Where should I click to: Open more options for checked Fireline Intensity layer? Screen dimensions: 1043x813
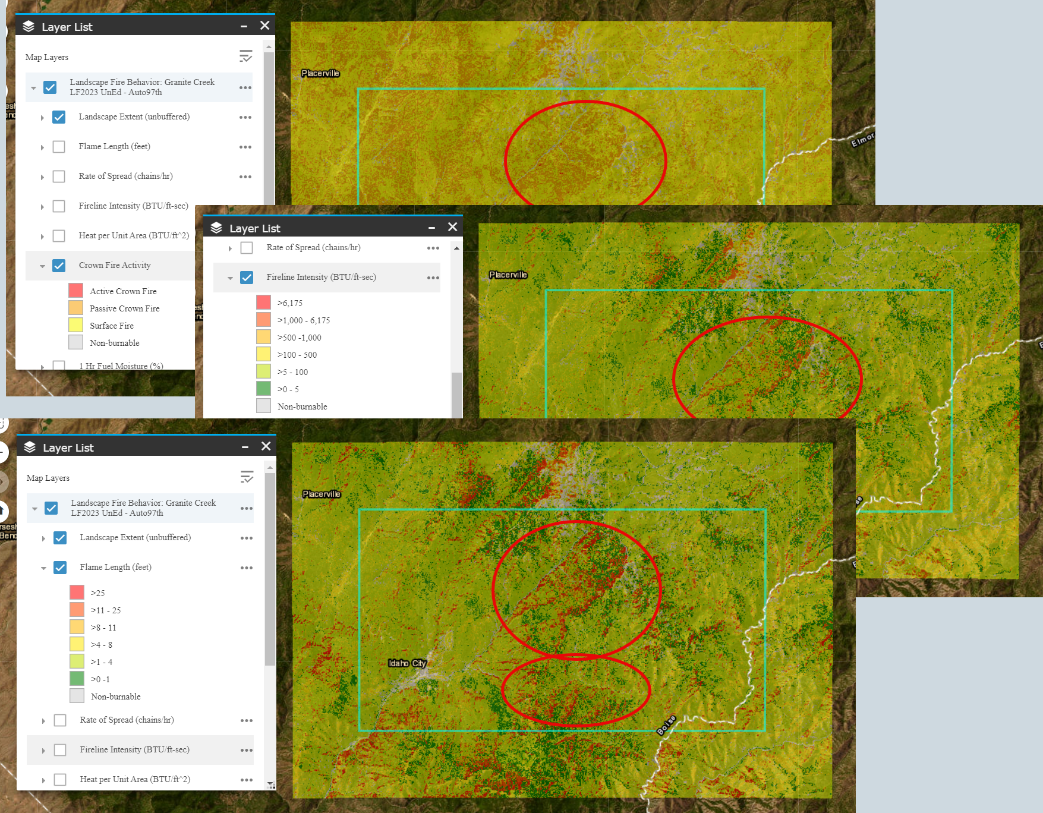pos(433,278)
